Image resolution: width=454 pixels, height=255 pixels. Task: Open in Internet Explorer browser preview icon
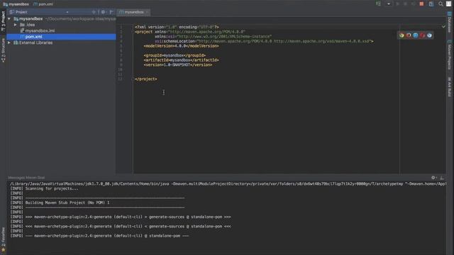429,35
